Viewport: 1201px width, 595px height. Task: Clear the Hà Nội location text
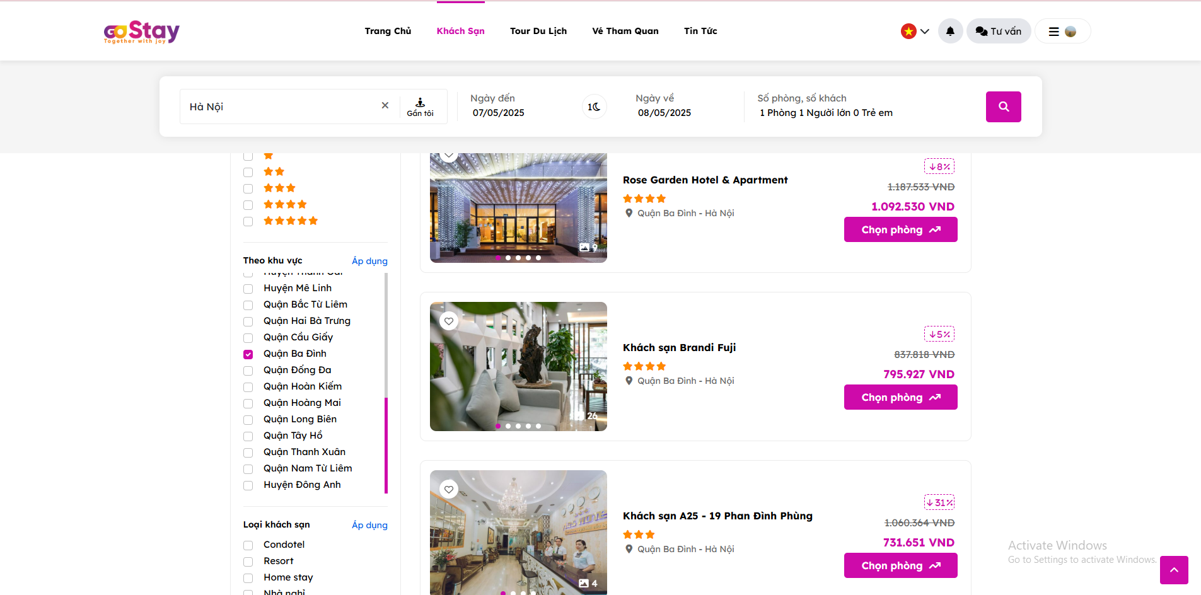pyautogui.click(x=385, y=105)
